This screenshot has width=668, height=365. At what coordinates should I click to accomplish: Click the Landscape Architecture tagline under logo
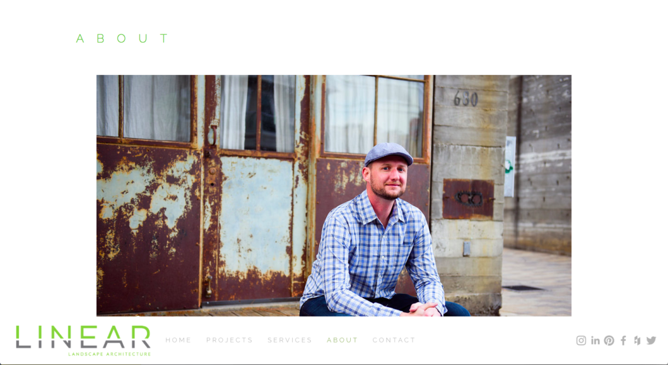pos(110,354)
